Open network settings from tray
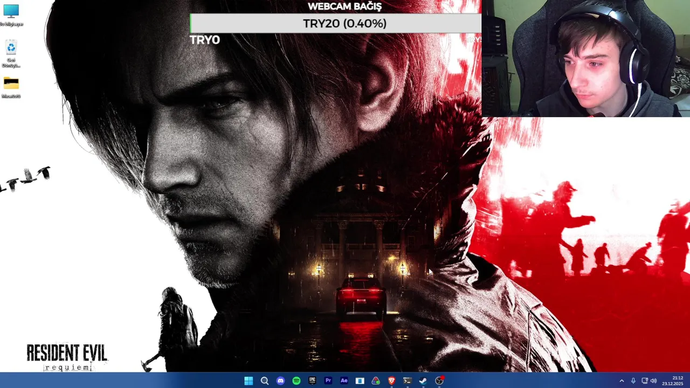690x388 pixels. point(644,380)
